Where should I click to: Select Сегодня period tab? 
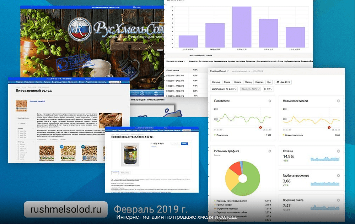point(216,82)
